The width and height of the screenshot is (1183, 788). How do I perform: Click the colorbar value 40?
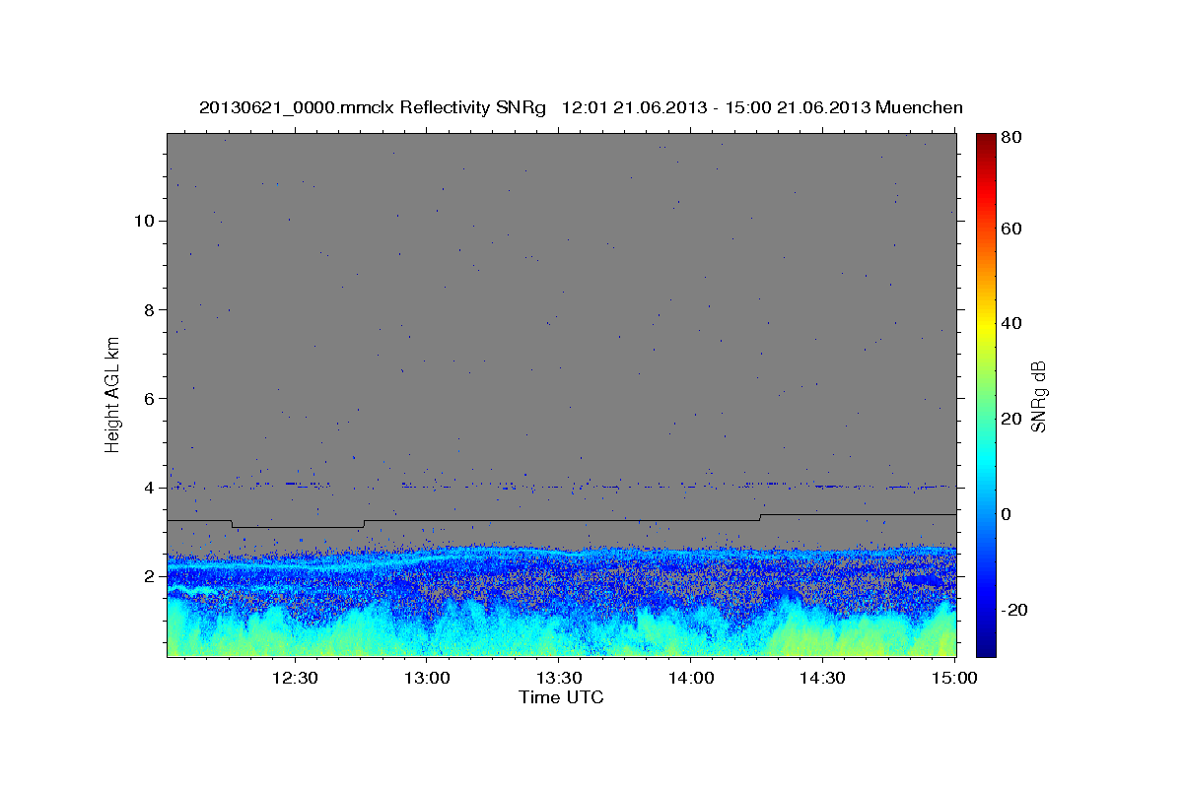tap(1013, 324)
